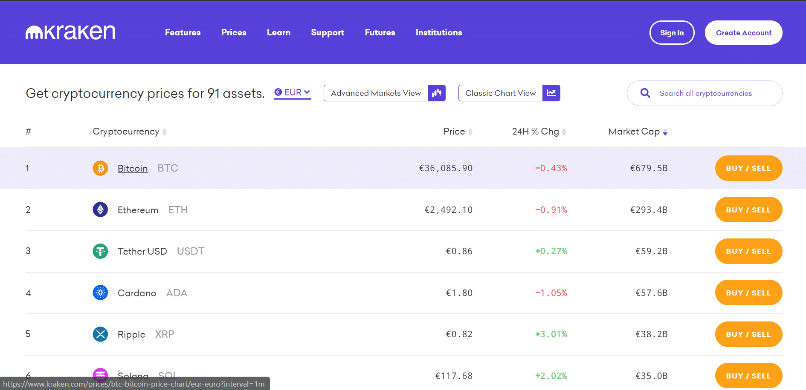
Task: Click the Cardano coin icon
Action: (100, 292)
